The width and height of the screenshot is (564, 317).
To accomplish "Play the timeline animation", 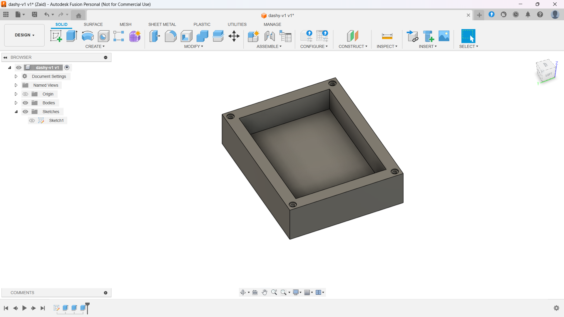I will 24,308.
